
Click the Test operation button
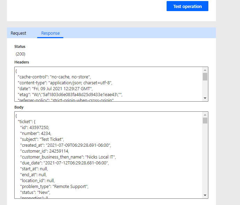[187, 6]
